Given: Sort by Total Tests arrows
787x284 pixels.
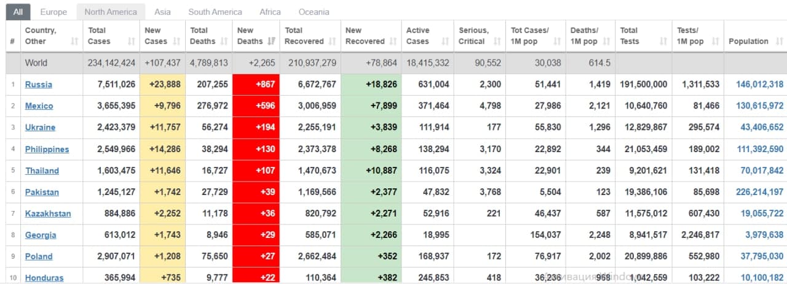Looking at the screenshot, I should [663, 41].
